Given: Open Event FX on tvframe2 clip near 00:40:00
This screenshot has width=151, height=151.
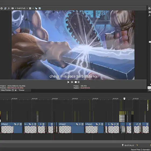Looking at the screenshot, I should click(80, 124).
